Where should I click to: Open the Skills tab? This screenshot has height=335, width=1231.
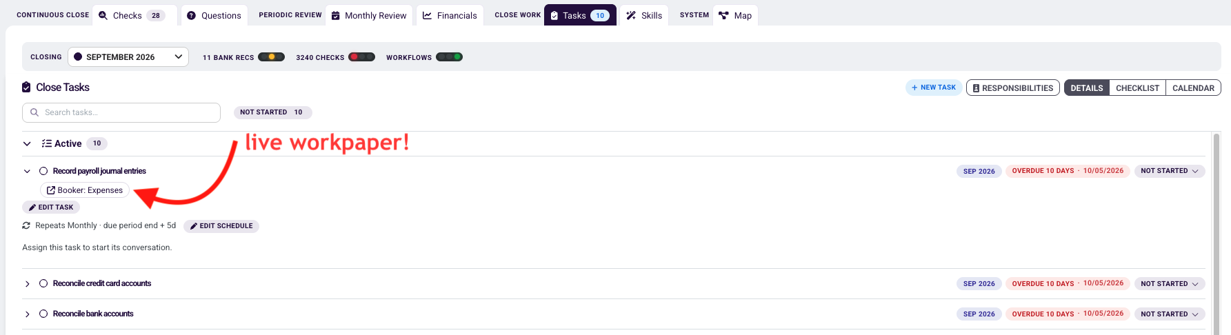pyautogui.click(x=644, y=15)
